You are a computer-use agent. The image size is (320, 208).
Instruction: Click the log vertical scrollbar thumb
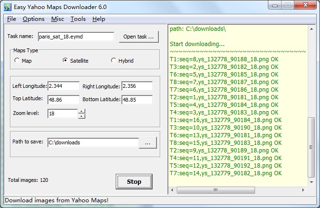click(311, 147)
